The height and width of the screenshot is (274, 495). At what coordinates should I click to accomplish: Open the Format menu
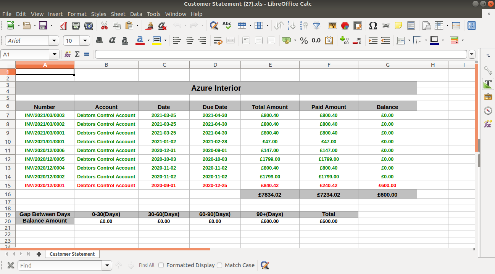pyautogui.click(x=77, y=14)
